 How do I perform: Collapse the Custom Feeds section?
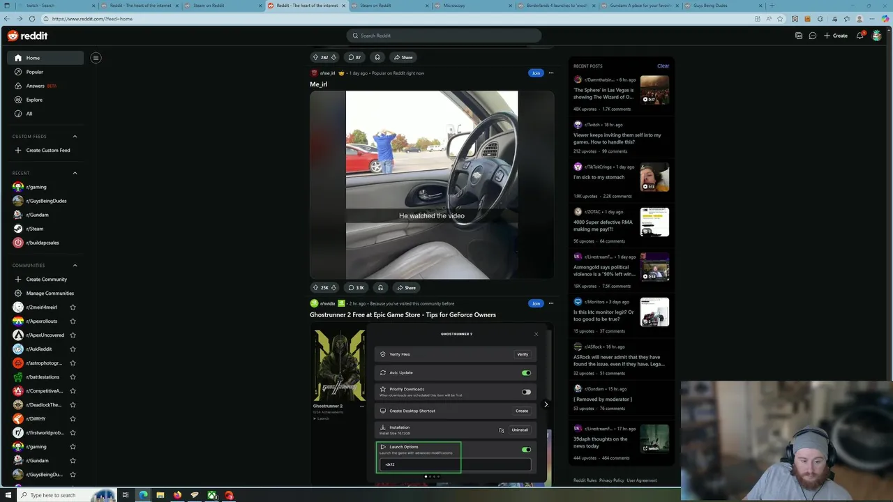pos(75,137)
